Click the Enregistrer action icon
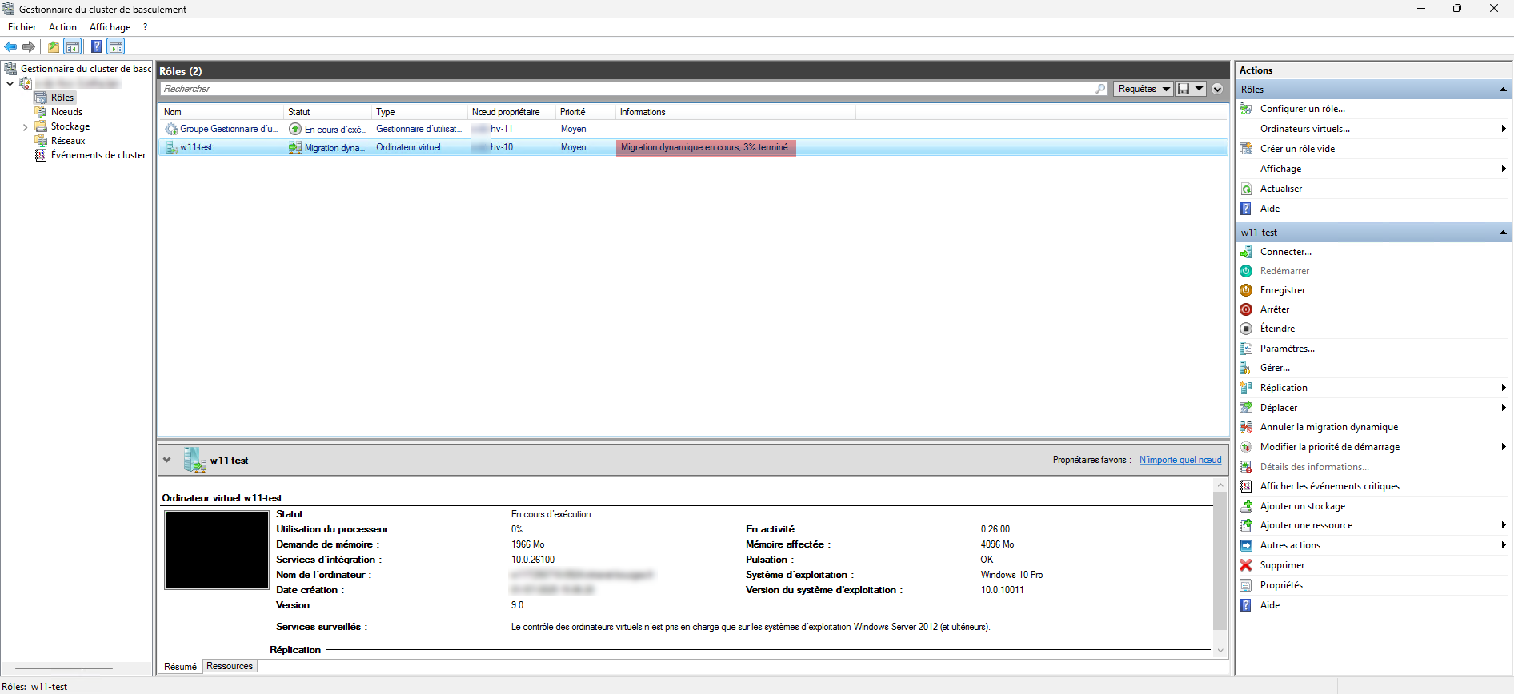 tap(1246, 290)
